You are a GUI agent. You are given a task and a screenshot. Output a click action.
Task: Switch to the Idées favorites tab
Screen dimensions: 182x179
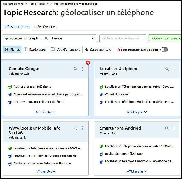(45, 27)
